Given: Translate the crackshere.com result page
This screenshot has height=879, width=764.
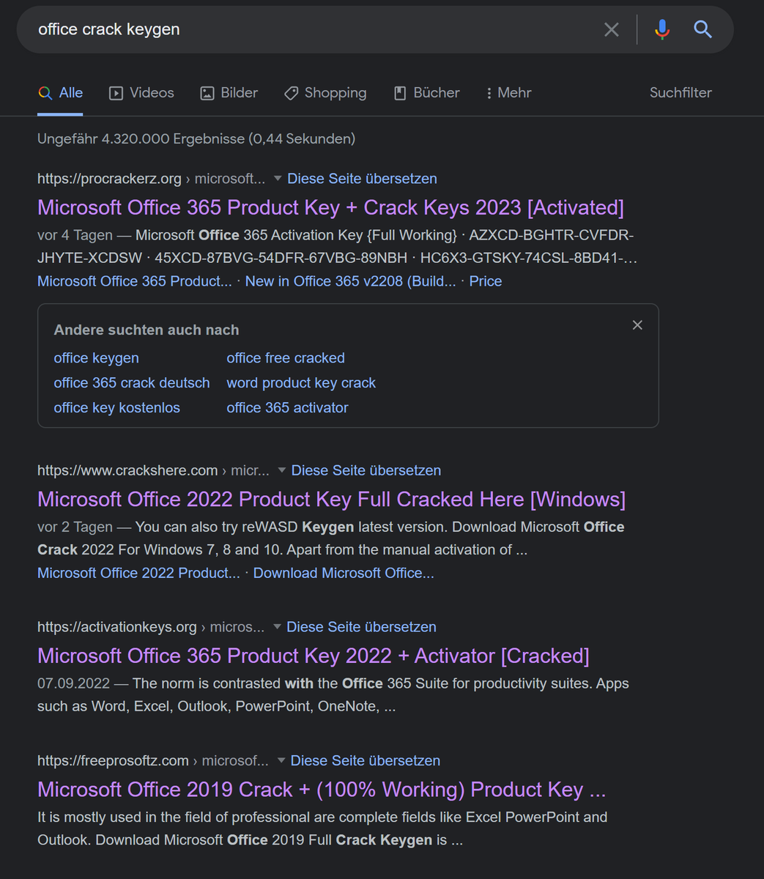Looking at the screenshot, I should tap(366, 470).
